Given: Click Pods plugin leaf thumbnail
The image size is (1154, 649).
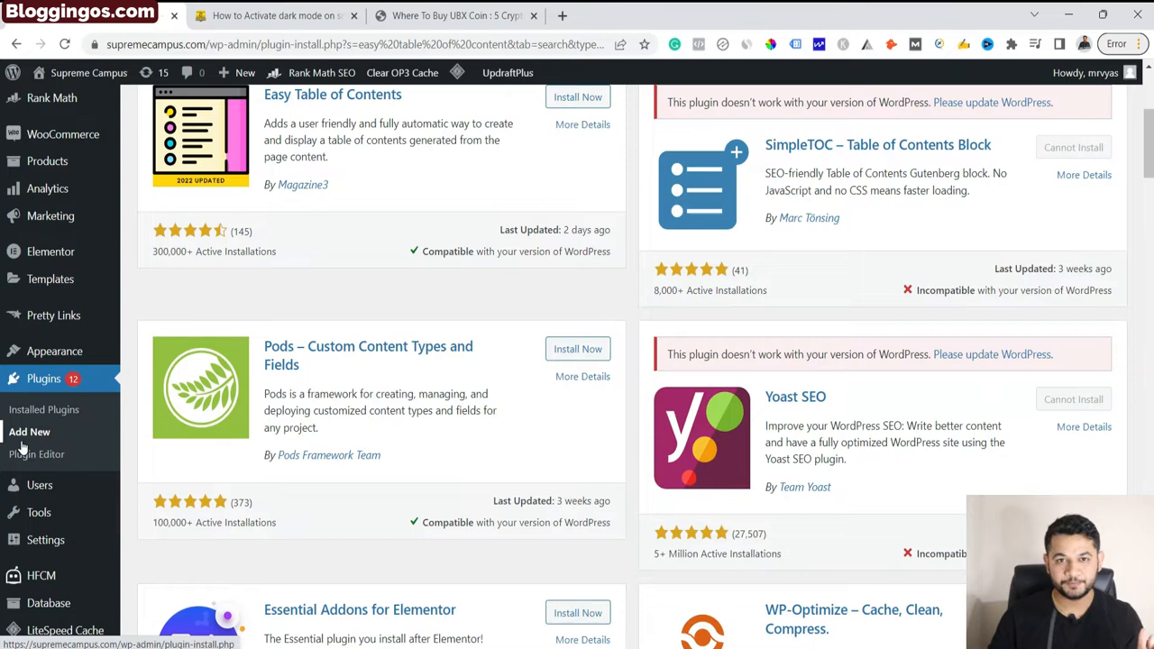Looking at the screenshot, I should [201, 388].
